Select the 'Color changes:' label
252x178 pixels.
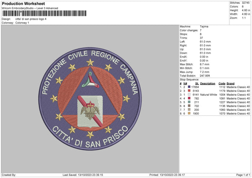[189, 30]
